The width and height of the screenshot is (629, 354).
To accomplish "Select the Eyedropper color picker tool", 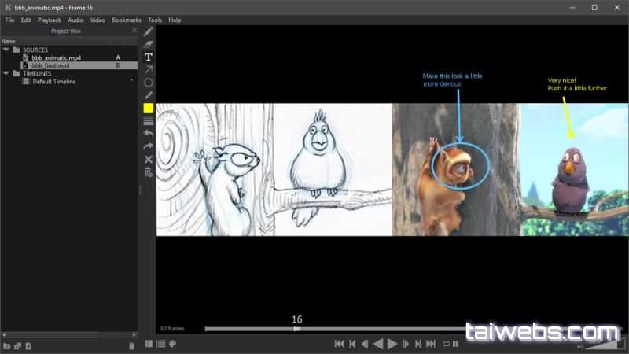I will pos(148,95).
